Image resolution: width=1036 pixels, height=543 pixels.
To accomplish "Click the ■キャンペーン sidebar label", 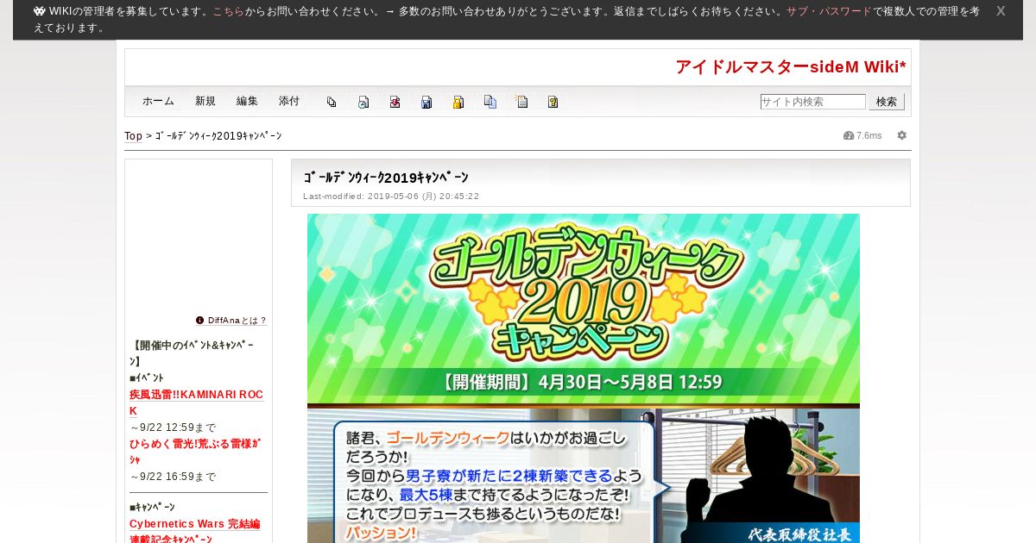I will click(152, 507).
